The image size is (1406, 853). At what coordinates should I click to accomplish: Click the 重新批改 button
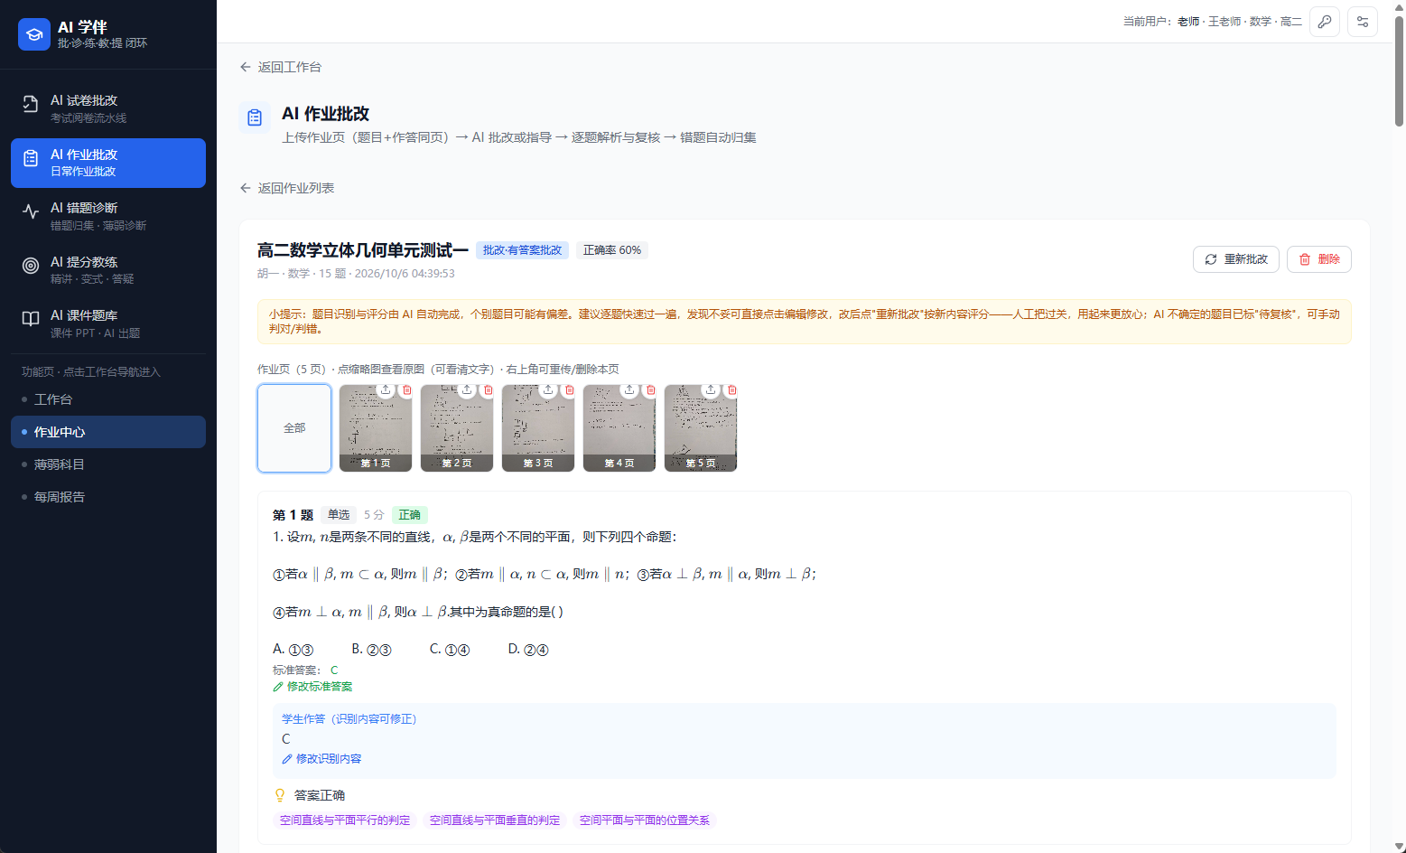click(x=1236, y=259)
